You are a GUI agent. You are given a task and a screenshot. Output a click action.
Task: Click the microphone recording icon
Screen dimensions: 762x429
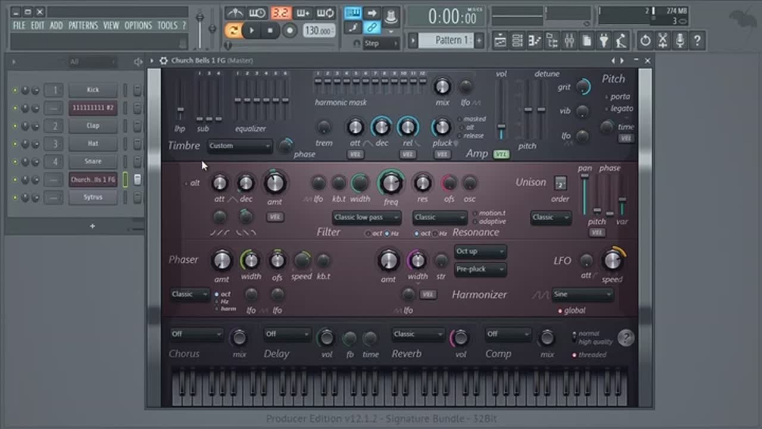[x=679, y=40]
